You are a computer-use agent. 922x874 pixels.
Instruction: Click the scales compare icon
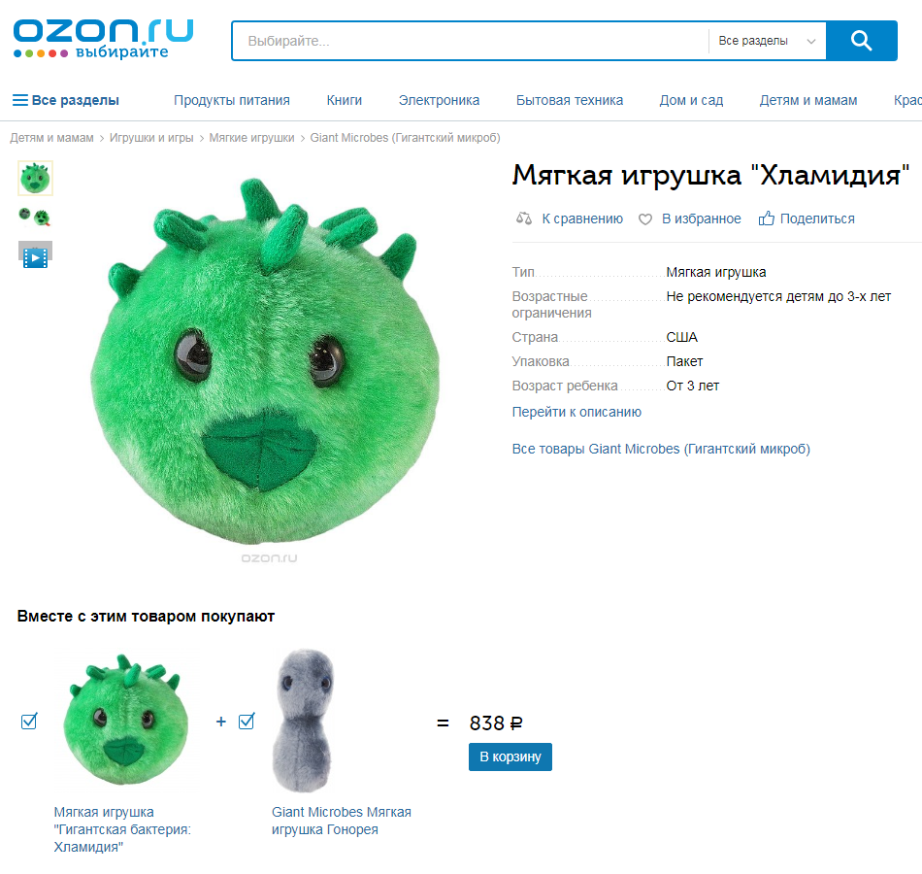coord(524,218)
